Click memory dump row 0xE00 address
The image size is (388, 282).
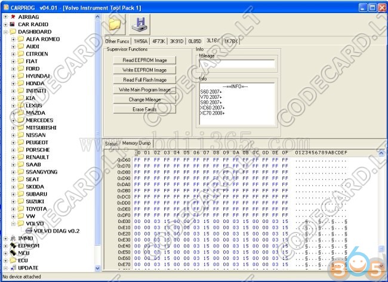(124, 221)
